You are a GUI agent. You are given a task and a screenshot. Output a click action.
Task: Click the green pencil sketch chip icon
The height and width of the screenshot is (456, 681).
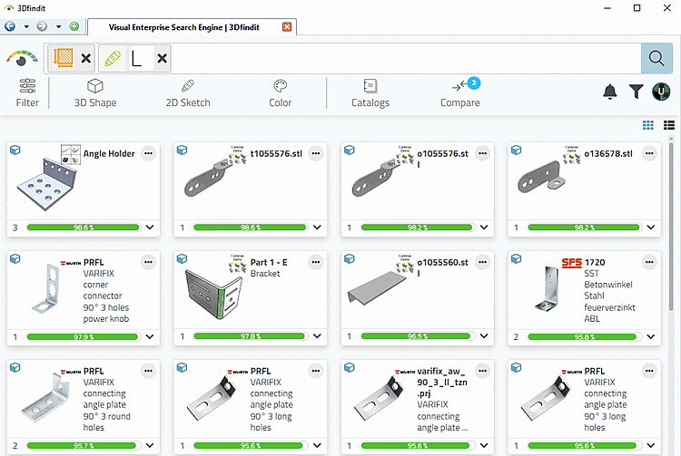(113, 58)
